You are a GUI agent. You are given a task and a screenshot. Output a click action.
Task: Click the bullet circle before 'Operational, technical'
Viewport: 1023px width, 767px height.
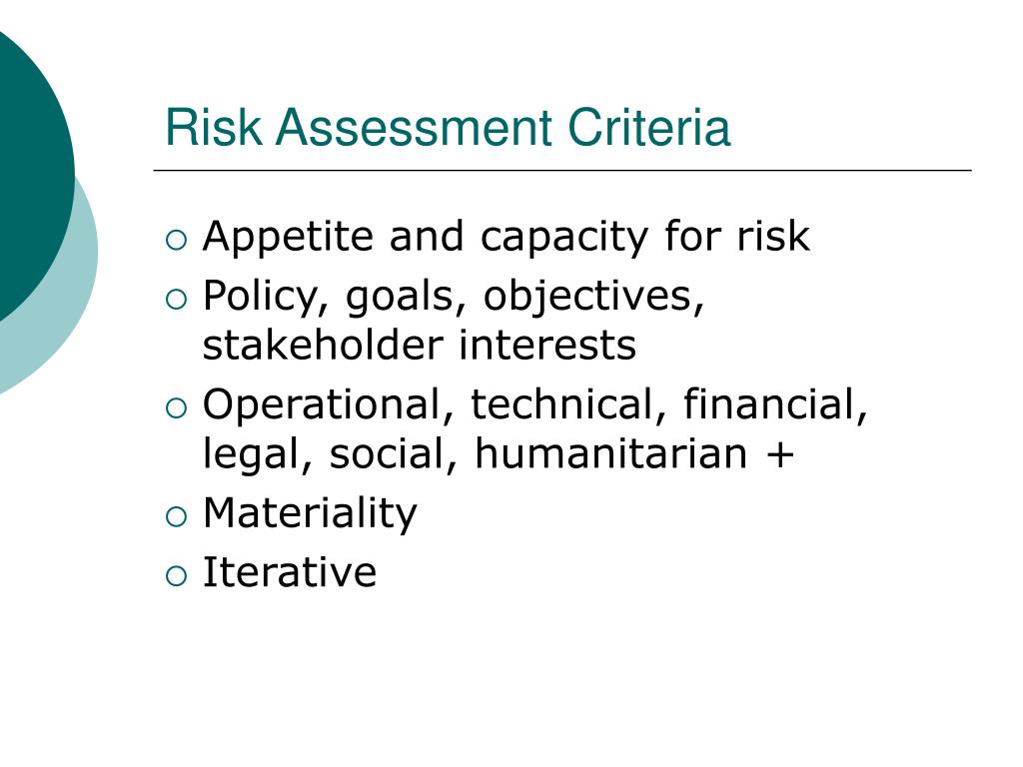(x=176, y=408)
